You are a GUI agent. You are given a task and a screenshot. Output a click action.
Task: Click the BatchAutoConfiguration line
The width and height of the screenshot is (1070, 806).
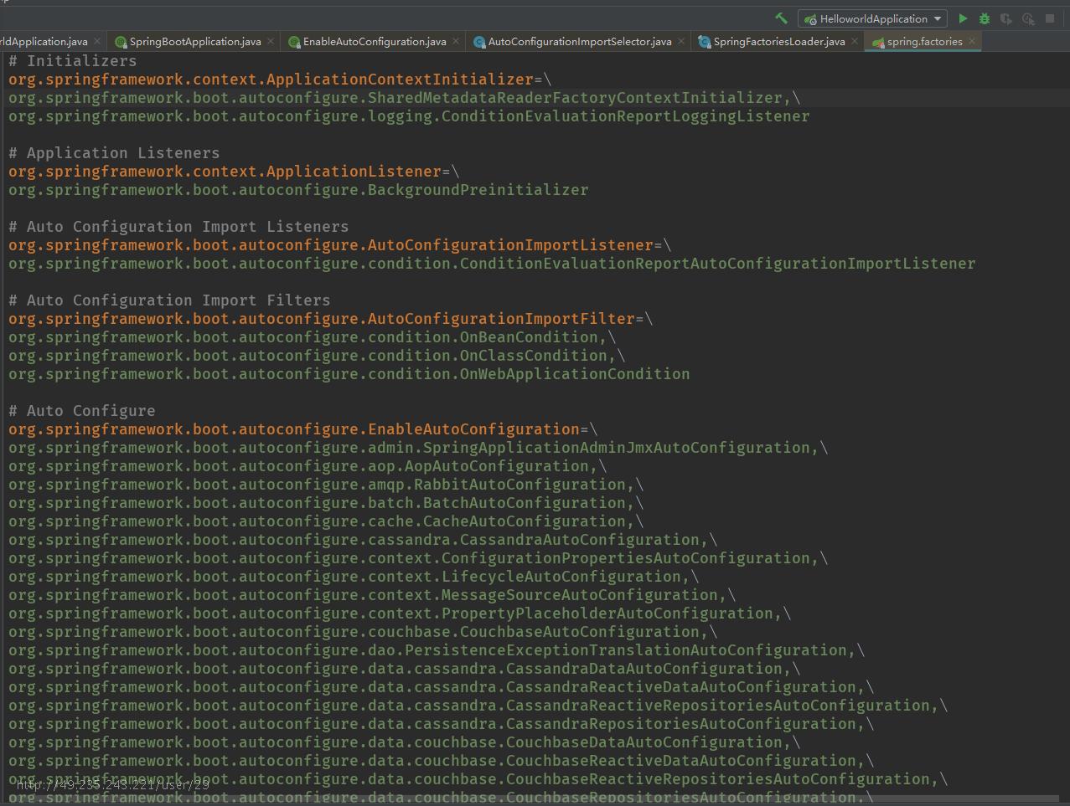pos(326,503)
